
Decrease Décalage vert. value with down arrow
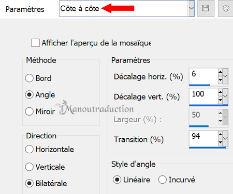coord(220,100)
